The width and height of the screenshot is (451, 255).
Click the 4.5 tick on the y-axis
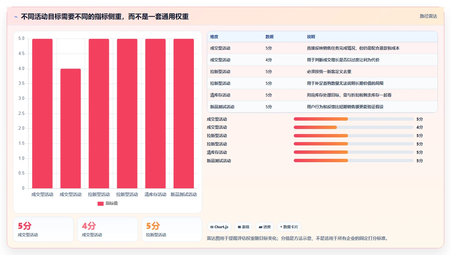pos(21,54)
